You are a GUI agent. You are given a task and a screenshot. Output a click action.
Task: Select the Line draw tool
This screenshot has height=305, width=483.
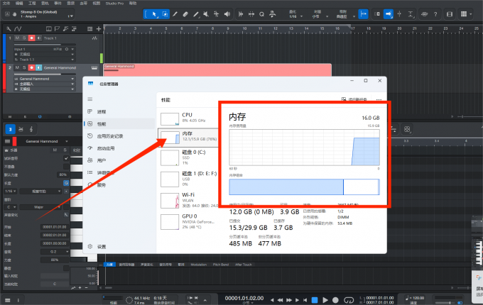click(x=196, y=14)
